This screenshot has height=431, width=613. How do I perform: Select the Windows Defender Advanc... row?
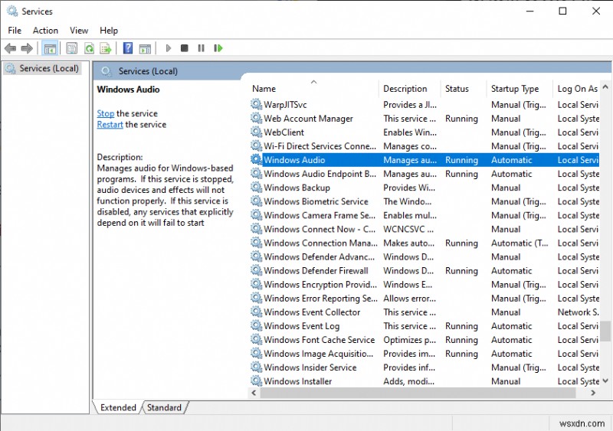425,256
